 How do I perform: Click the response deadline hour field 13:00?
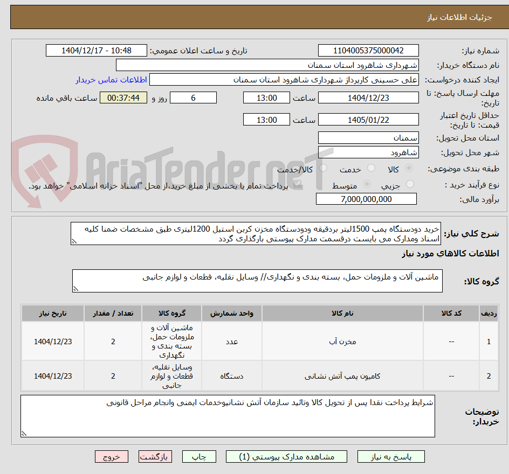tap(266, 97)
